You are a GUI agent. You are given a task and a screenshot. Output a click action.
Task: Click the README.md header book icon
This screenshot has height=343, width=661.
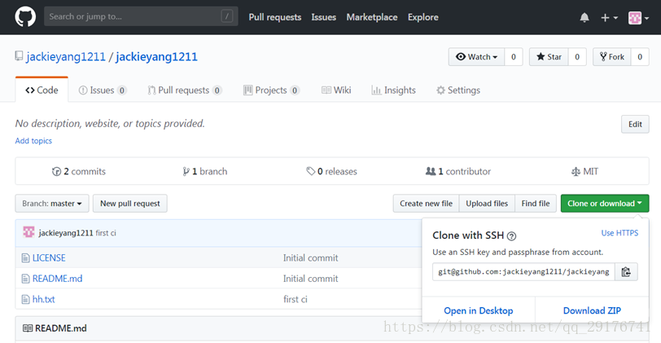[28, 328]
